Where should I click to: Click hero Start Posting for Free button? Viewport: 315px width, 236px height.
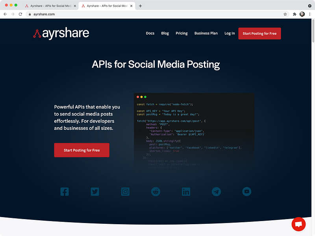click(x=82, y=150)
